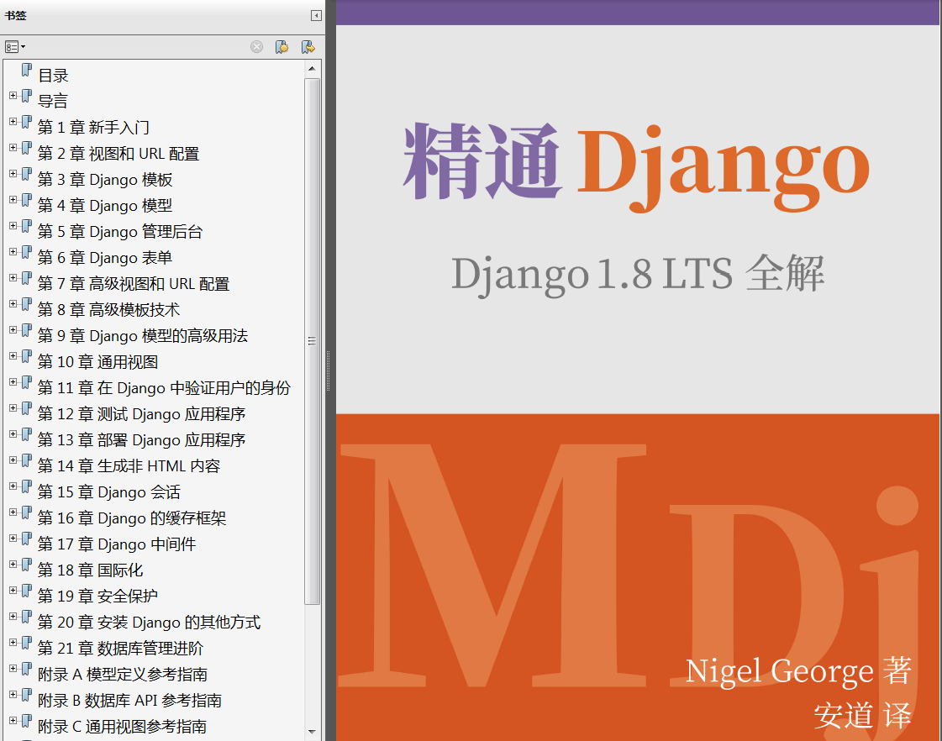Expand 第 5 章 Django 管理后台

pos(13,225)
